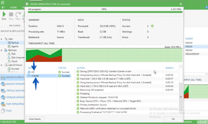Sort by STATUS column header
This screenshot has width=208, height=124.
62,68
